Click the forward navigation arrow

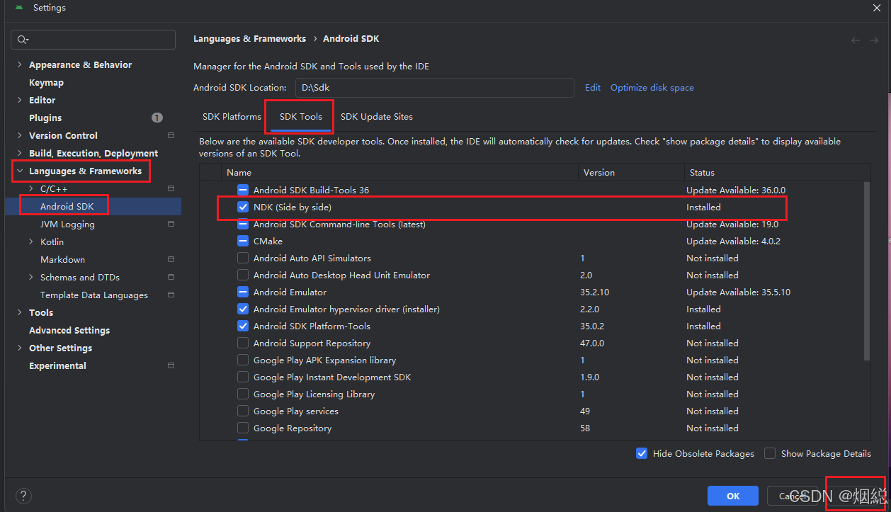[874, 40]
